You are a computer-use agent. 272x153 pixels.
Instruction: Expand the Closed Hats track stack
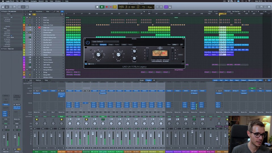(x=27, y=32)
